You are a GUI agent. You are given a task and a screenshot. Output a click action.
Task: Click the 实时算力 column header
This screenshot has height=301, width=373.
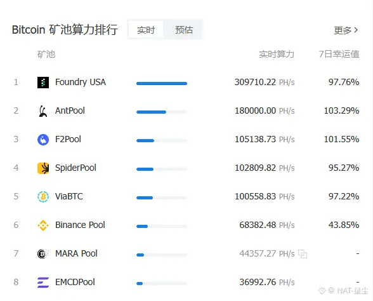pos(277,55)
